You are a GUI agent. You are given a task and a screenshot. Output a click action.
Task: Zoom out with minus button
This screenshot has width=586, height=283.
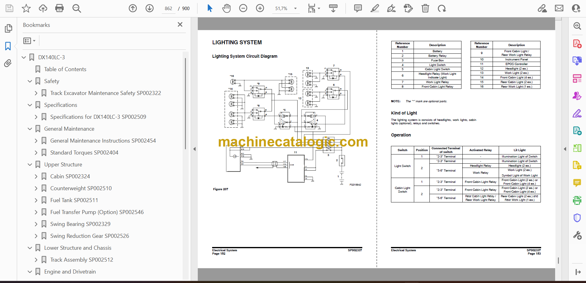point(243,8)
